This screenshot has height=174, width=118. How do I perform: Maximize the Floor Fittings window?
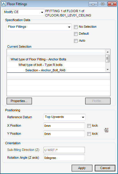(102, 4)
